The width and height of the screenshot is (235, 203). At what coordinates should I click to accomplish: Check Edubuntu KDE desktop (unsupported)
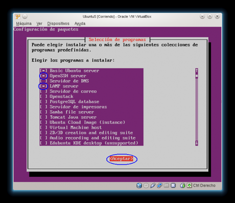coord(43,143)
